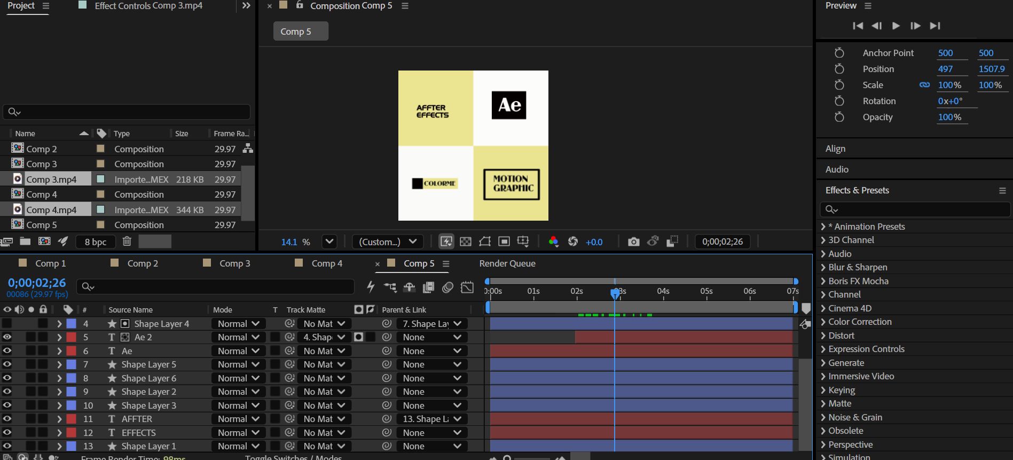Open parent dropdown for EFFECTS layer

pyautogui.click(x=431, y=433)
